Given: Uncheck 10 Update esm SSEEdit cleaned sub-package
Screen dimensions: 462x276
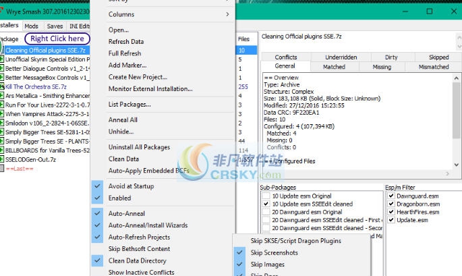Looking at the screenshot, I should 266,204.
